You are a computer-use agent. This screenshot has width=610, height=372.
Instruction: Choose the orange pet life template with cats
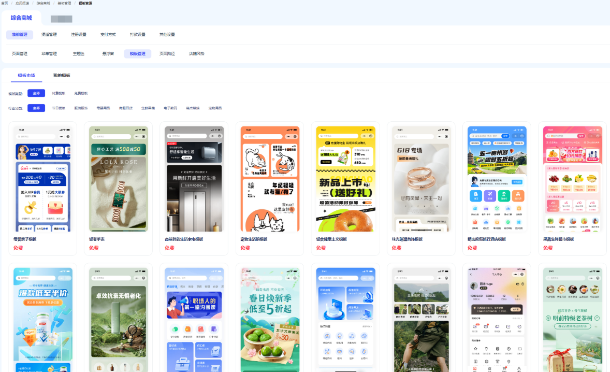point(269,179)
